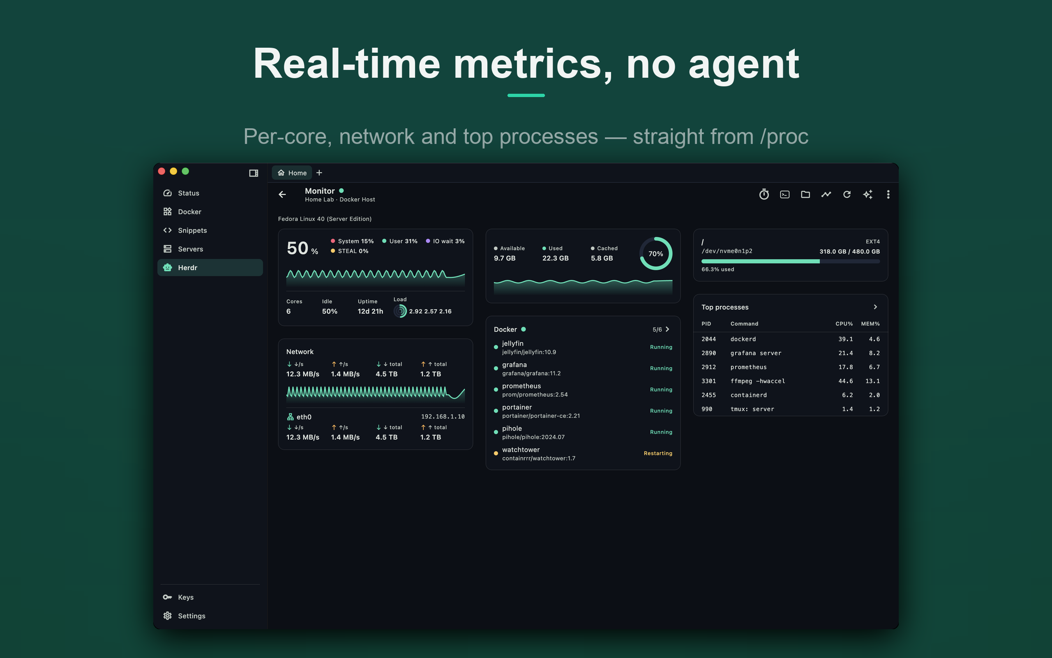Click the MEM% column header

click(870, 324)
